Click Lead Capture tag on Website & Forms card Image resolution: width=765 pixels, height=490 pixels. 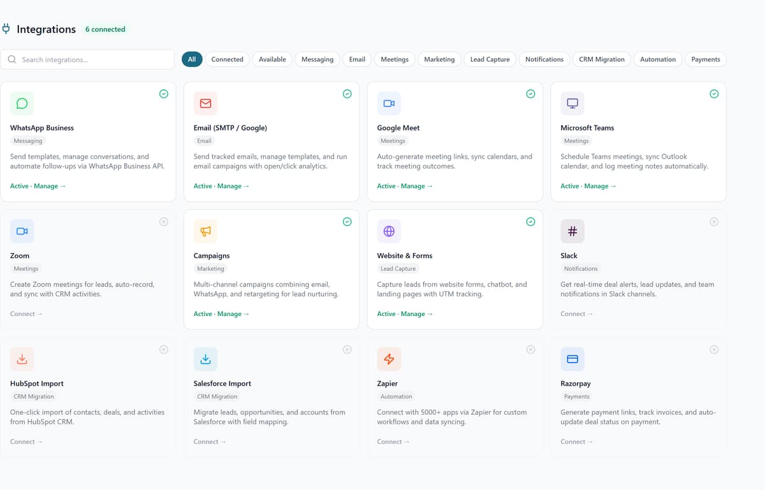coord(398,269)
